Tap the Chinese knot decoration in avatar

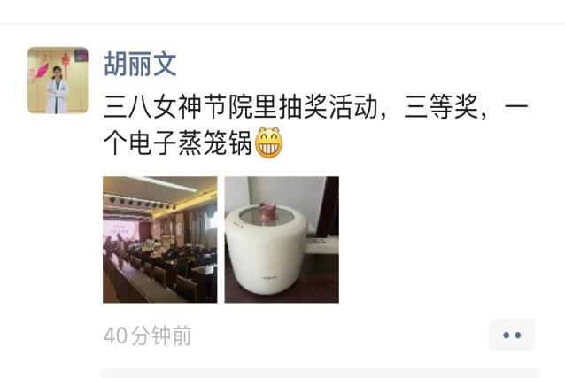pyautogui.click(x=66, y=62)
